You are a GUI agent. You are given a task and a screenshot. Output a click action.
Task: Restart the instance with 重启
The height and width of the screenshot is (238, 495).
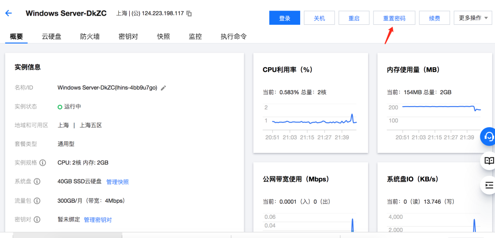click(354, 18)
